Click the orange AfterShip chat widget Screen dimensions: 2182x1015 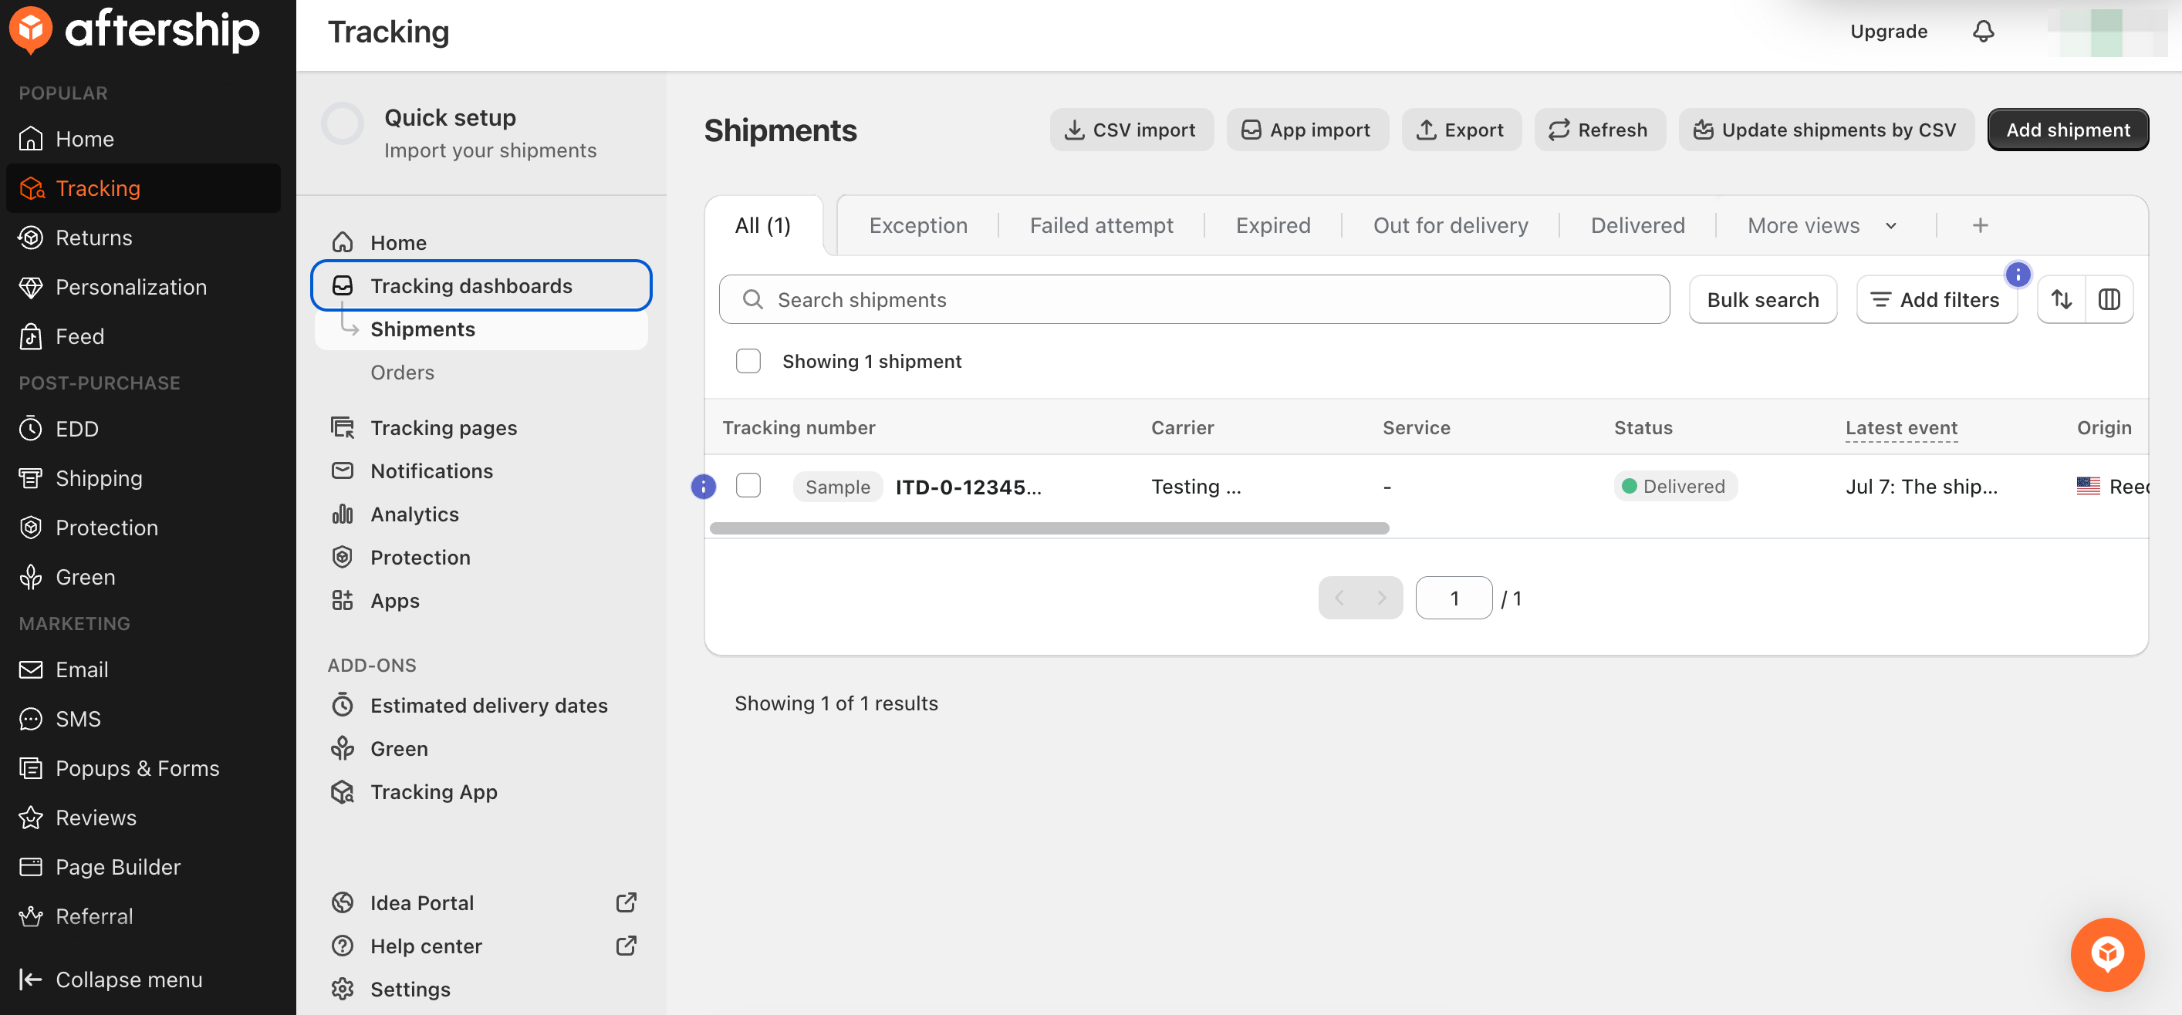point(2106,954)
